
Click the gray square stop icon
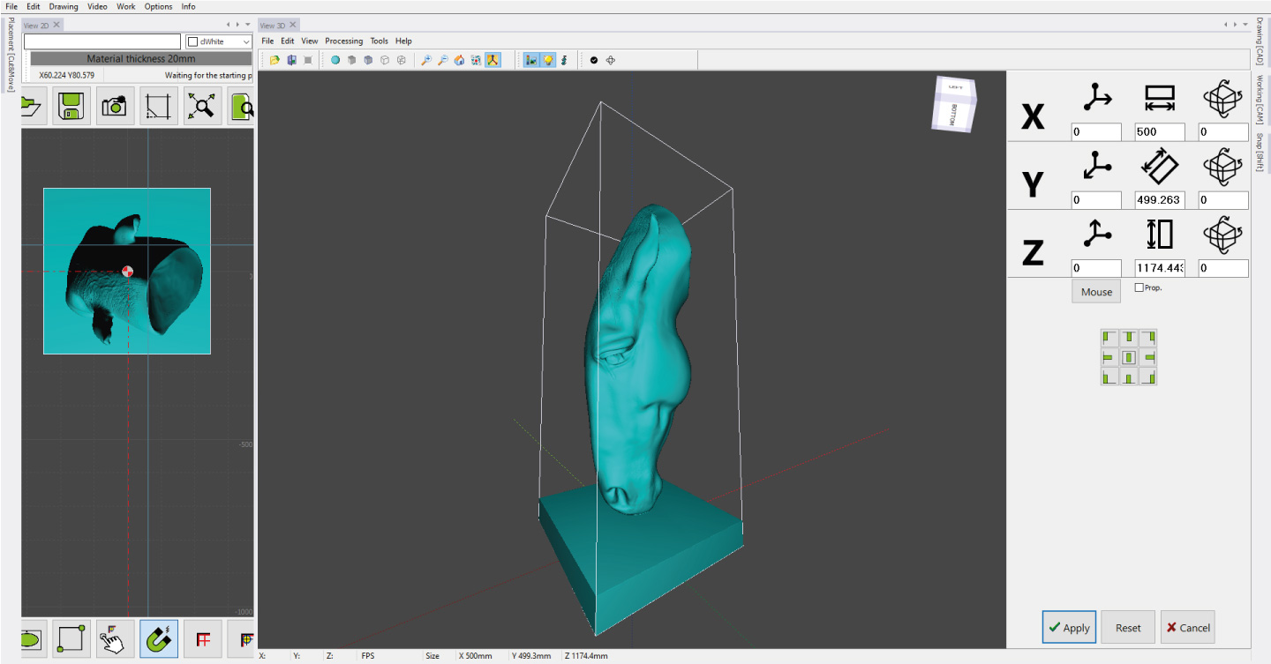[308, 60]
